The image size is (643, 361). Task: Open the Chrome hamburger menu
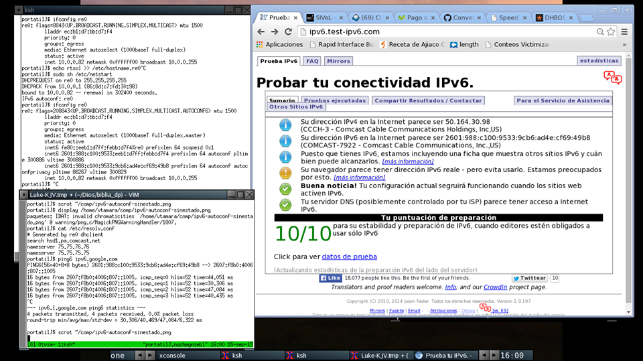tap(624, 31)
